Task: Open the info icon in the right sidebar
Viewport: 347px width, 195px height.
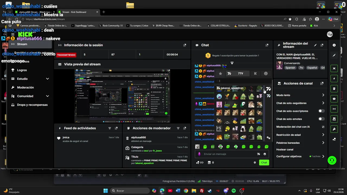Action: click(x=334, y=45)
